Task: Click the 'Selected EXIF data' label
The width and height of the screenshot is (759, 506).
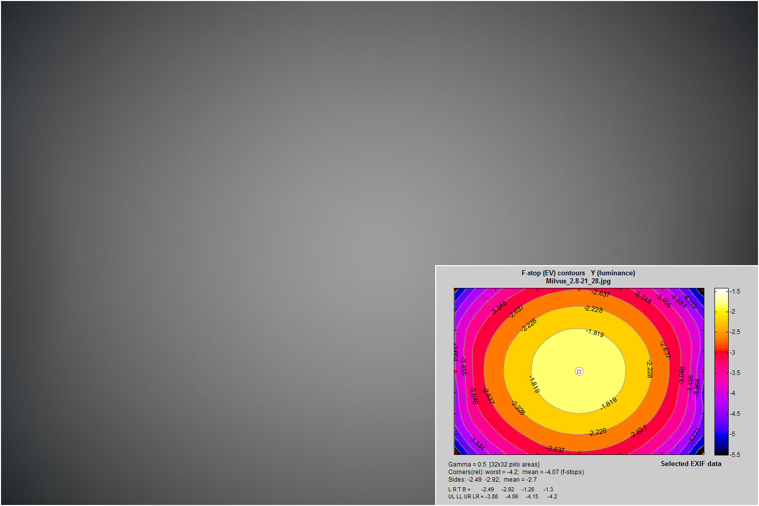Action: [x=691, y=463]
